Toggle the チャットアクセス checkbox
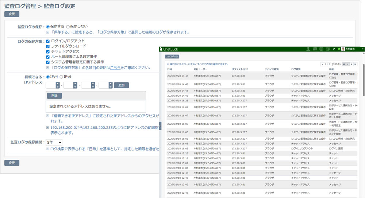 48,52
